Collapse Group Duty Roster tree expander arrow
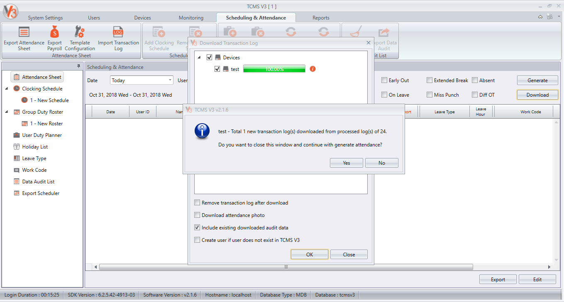 [7, 112]
